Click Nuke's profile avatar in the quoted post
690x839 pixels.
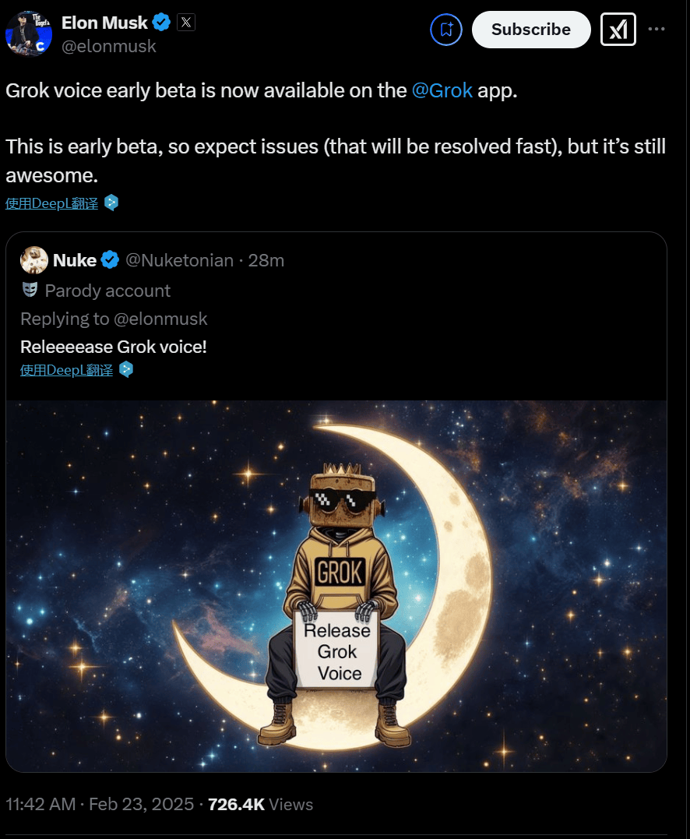click(34, 260)
